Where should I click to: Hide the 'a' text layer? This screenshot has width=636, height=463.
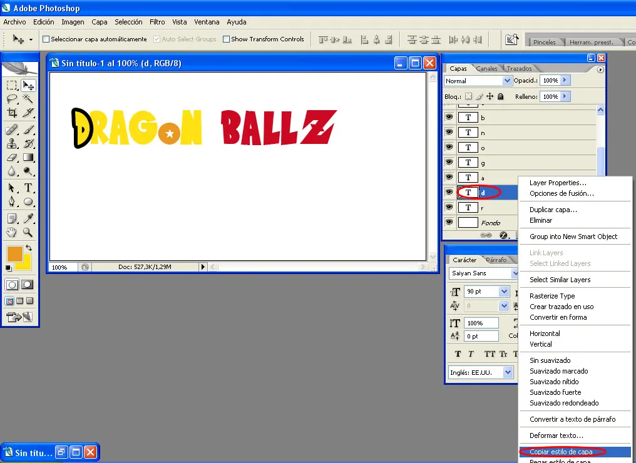[449, 177]
